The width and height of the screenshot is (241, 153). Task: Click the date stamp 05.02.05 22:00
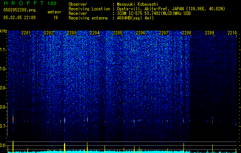point(20,18)
